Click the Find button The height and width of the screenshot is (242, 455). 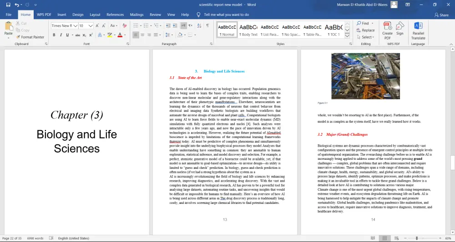[x=363, y=23]
